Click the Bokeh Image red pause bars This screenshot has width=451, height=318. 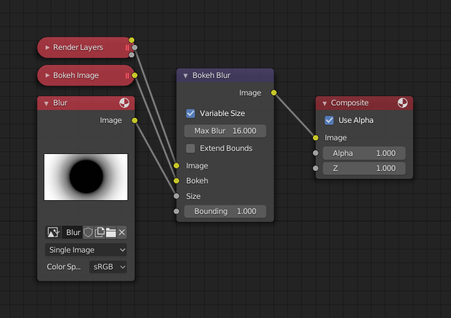(127, 75)
